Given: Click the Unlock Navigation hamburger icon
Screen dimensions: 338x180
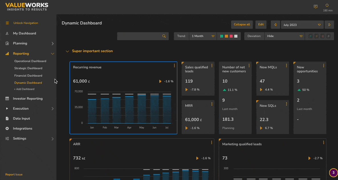Looking at the screenshot, I should click(7, 23).
